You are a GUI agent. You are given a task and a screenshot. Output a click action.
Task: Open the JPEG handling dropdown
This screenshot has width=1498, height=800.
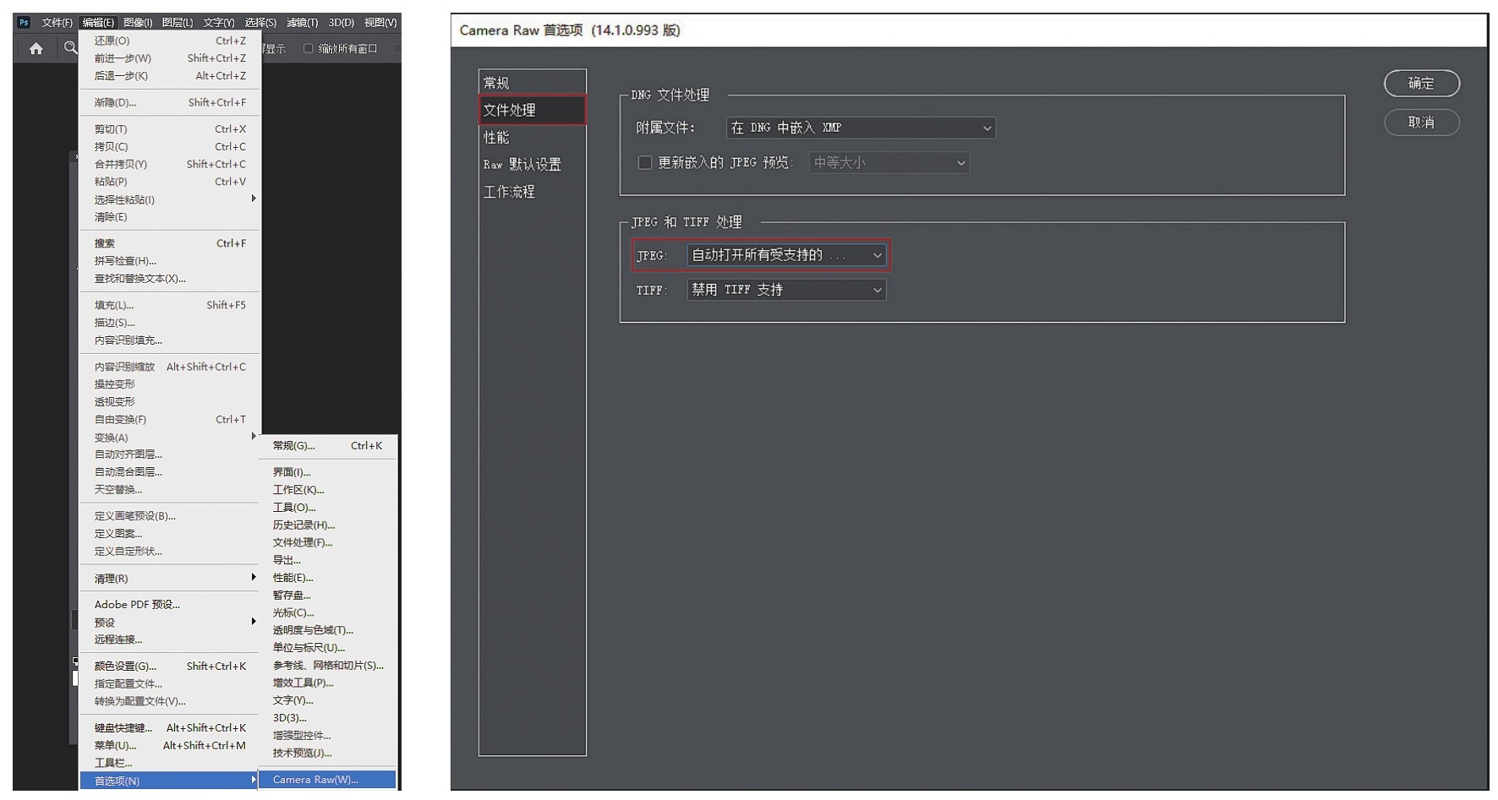pos(786,255)
